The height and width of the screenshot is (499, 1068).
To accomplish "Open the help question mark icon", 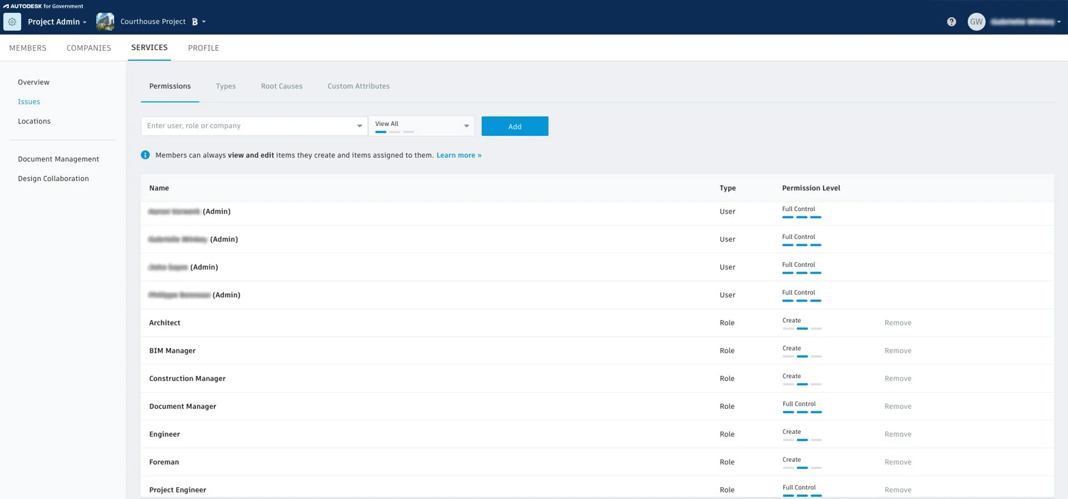I will pos(951,22).
